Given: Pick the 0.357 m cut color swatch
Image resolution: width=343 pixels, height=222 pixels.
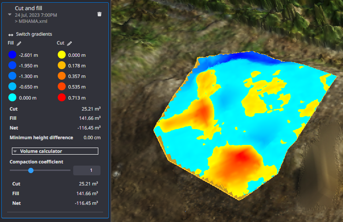Looking at the screenshot, I should point(62,76).
